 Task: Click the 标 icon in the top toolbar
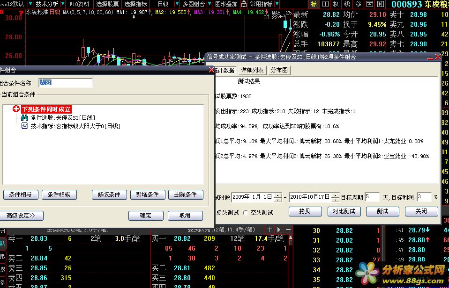(314, 4)
